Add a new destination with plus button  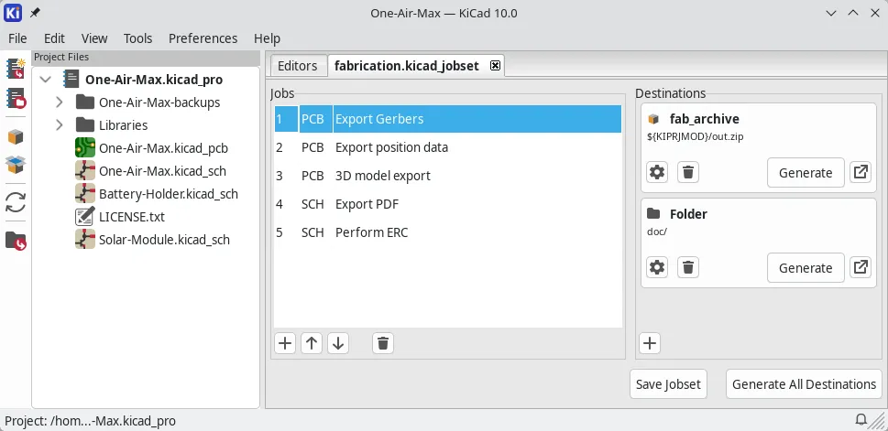(x=650, y=343)
